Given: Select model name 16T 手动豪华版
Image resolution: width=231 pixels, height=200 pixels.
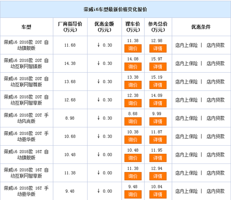Looking at the screenshot, I should (26, 191).
